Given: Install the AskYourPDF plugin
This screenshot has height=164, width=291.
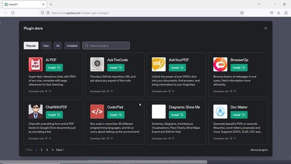Looking at the screenshot, I should (177, 68).
